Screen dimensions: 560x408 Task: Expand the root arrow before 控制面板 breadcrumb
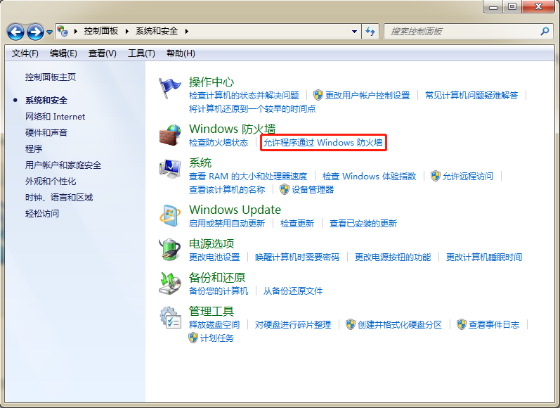76,31
